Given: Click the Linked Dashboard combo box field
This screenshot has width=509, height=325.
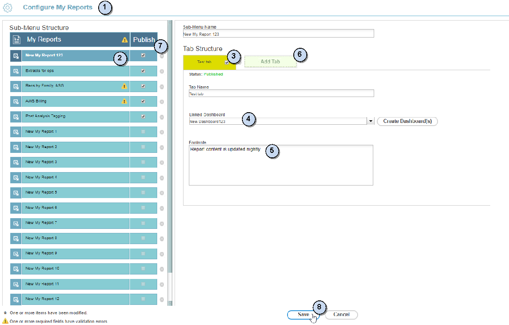Looking at the screenshot, I should (278, 121).
